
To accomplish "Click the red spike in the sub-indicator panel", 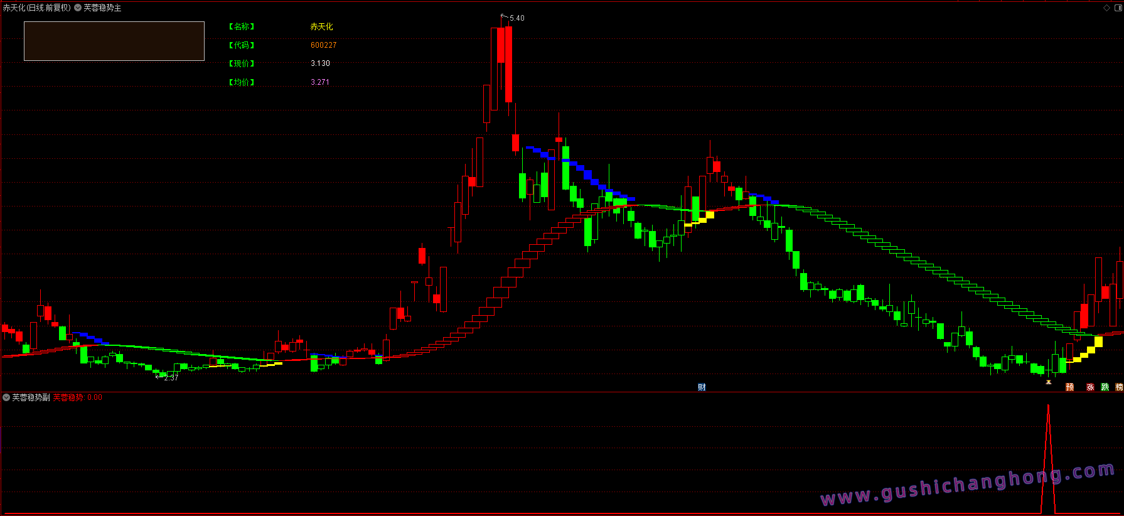I will point(1048,458).
